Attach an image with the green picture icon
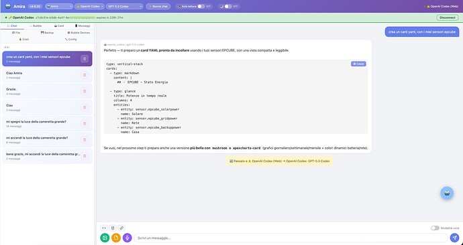Screen dimensions: 463x245 pyautogui.click(x=105, y=238)
